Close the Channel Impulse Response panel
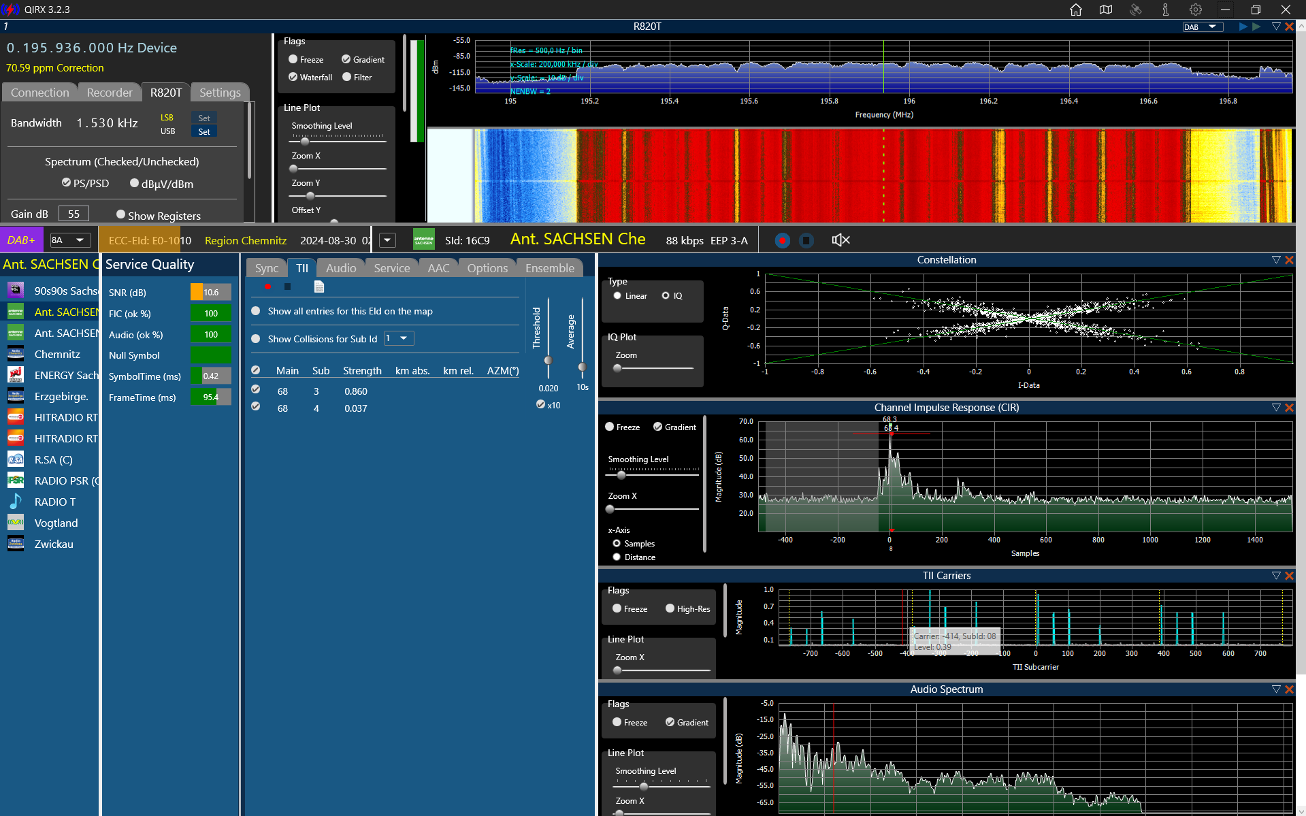 pos(1289,408)
